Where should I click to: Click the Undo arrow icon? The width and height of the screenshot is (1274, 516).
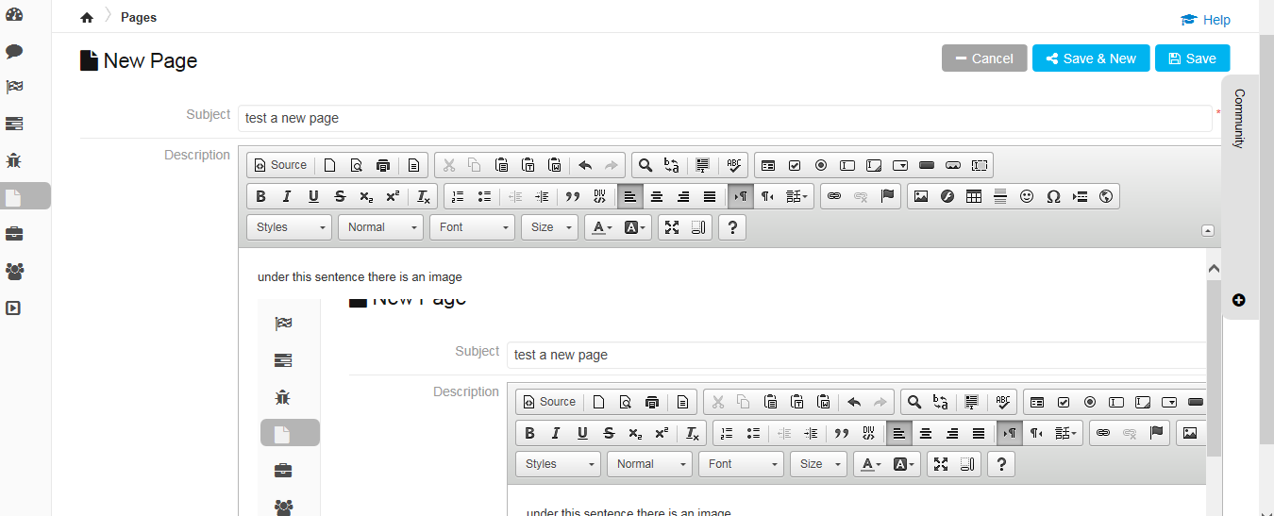585,165
